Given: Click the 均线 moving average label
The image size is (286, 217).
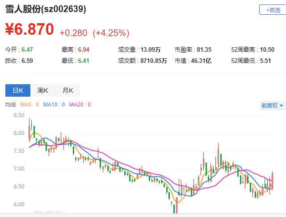Looking at the screenshot, I should click(11, 105).
